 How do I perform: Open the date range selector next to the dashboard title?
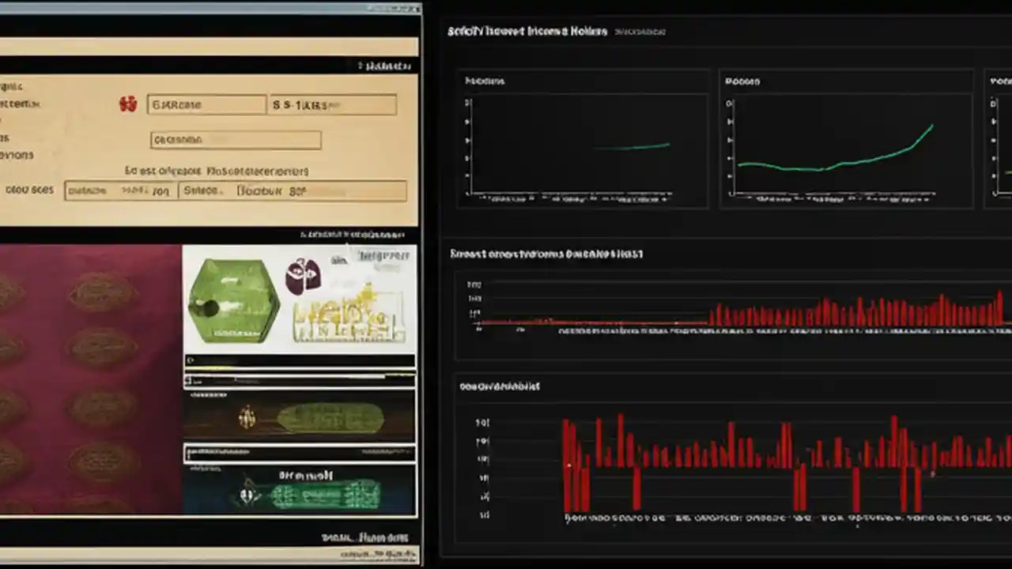point(639,32)
